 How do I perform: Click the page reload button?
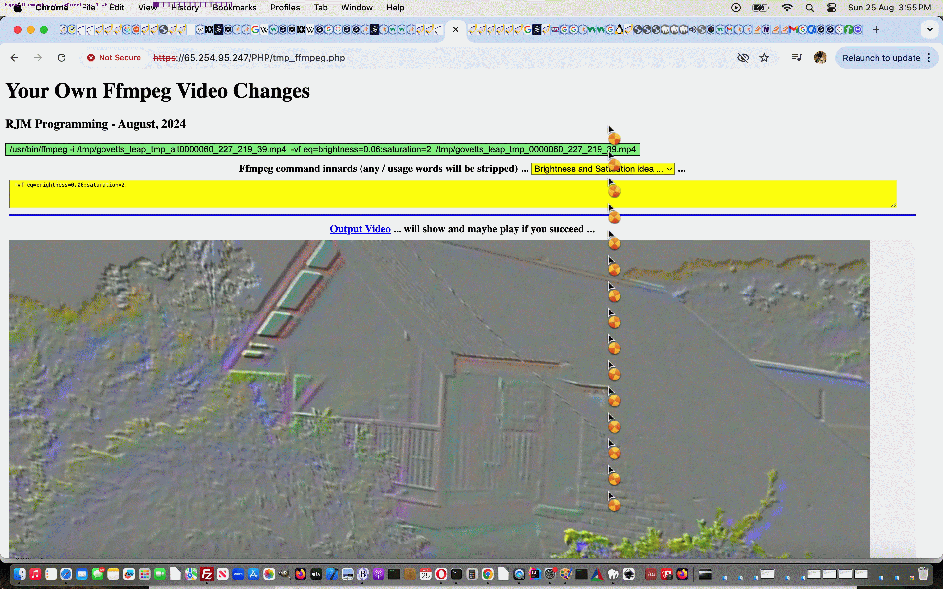62,58
